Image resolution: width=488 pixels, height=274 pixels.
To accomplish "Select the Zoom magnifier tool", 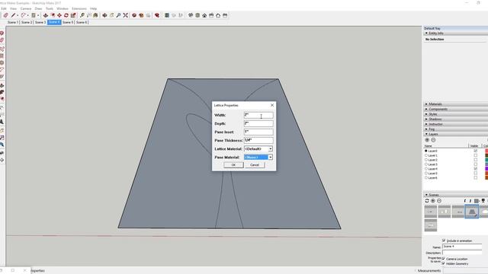I will (x=118, y=15).
